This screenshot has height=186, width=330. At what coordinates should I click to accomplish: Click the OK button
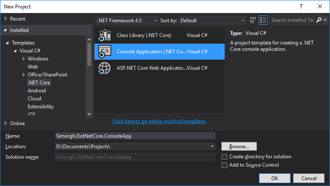[x=275, y=178]
